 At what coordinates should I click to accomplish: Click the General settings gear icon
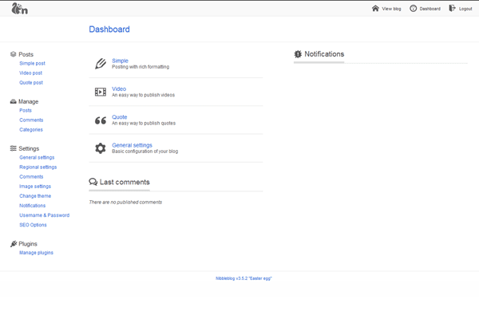click(x=100, y=148)
